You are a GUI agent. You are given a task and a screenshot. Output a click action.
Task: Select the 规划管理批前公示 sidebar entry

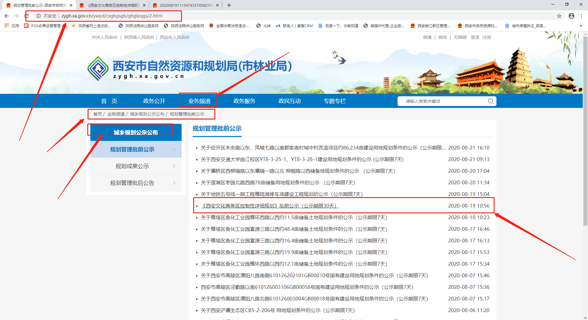click(132, 149)
